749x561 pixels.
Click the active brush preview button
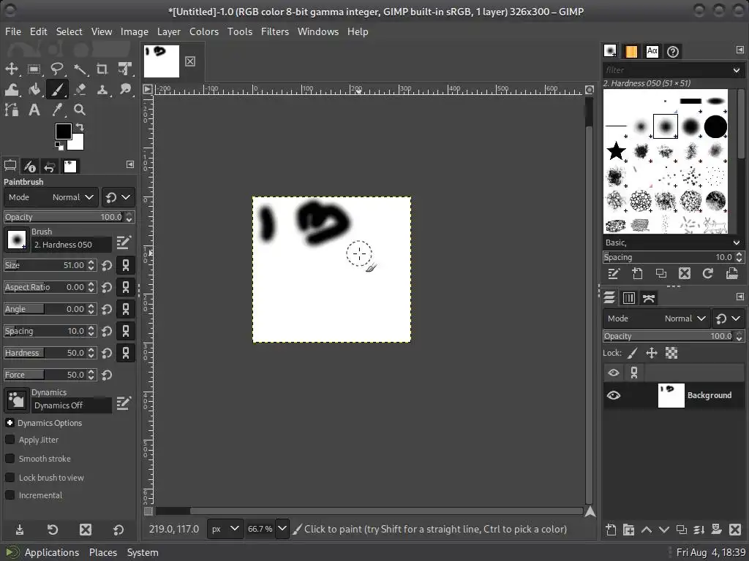coord(17,239)
